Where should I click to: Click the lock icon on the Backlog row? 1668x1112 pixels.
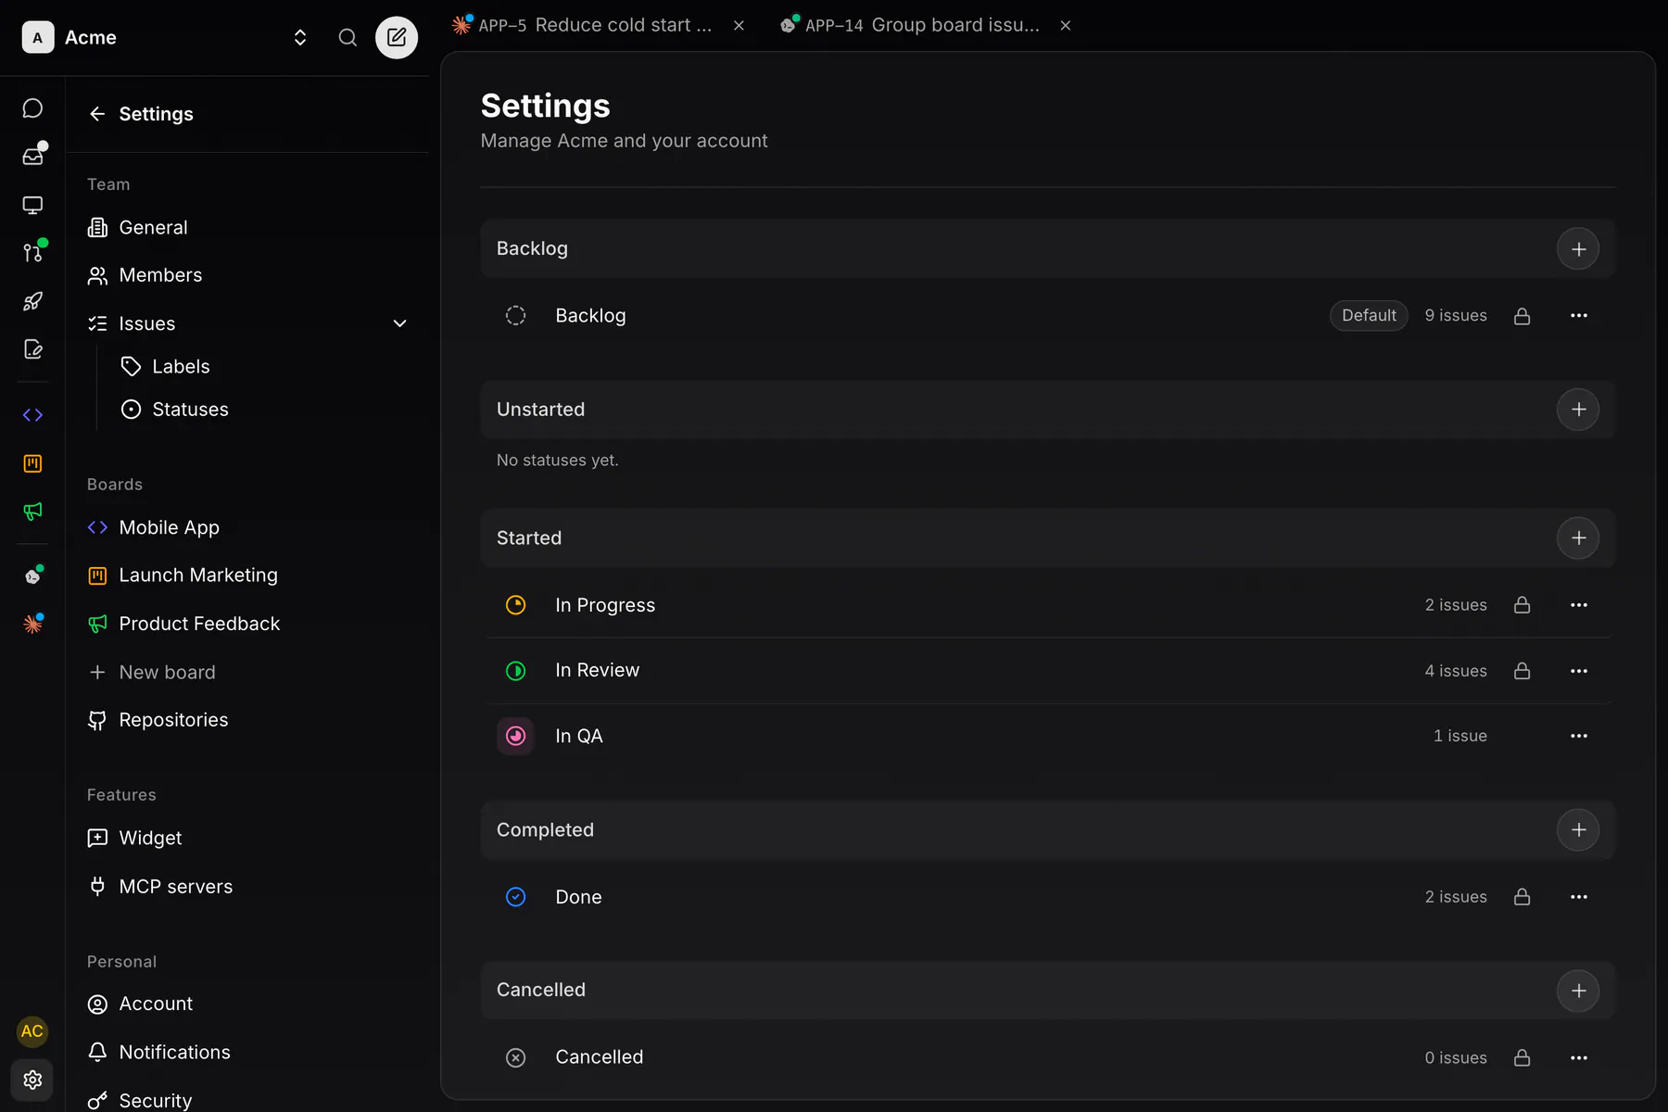[1522, 316]
